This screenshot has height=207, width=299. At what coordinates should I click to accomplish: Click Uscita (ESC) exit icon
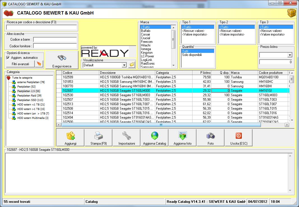(x=238, y=138)
